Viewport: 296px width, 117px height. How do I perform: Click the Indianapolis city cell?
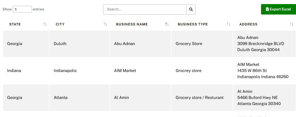click(65, 71)
